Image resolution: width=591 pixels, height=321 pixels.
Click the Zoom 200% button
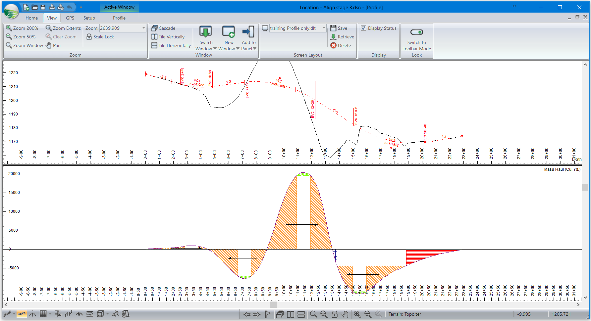pyautogui.click(x=22, y=28)
